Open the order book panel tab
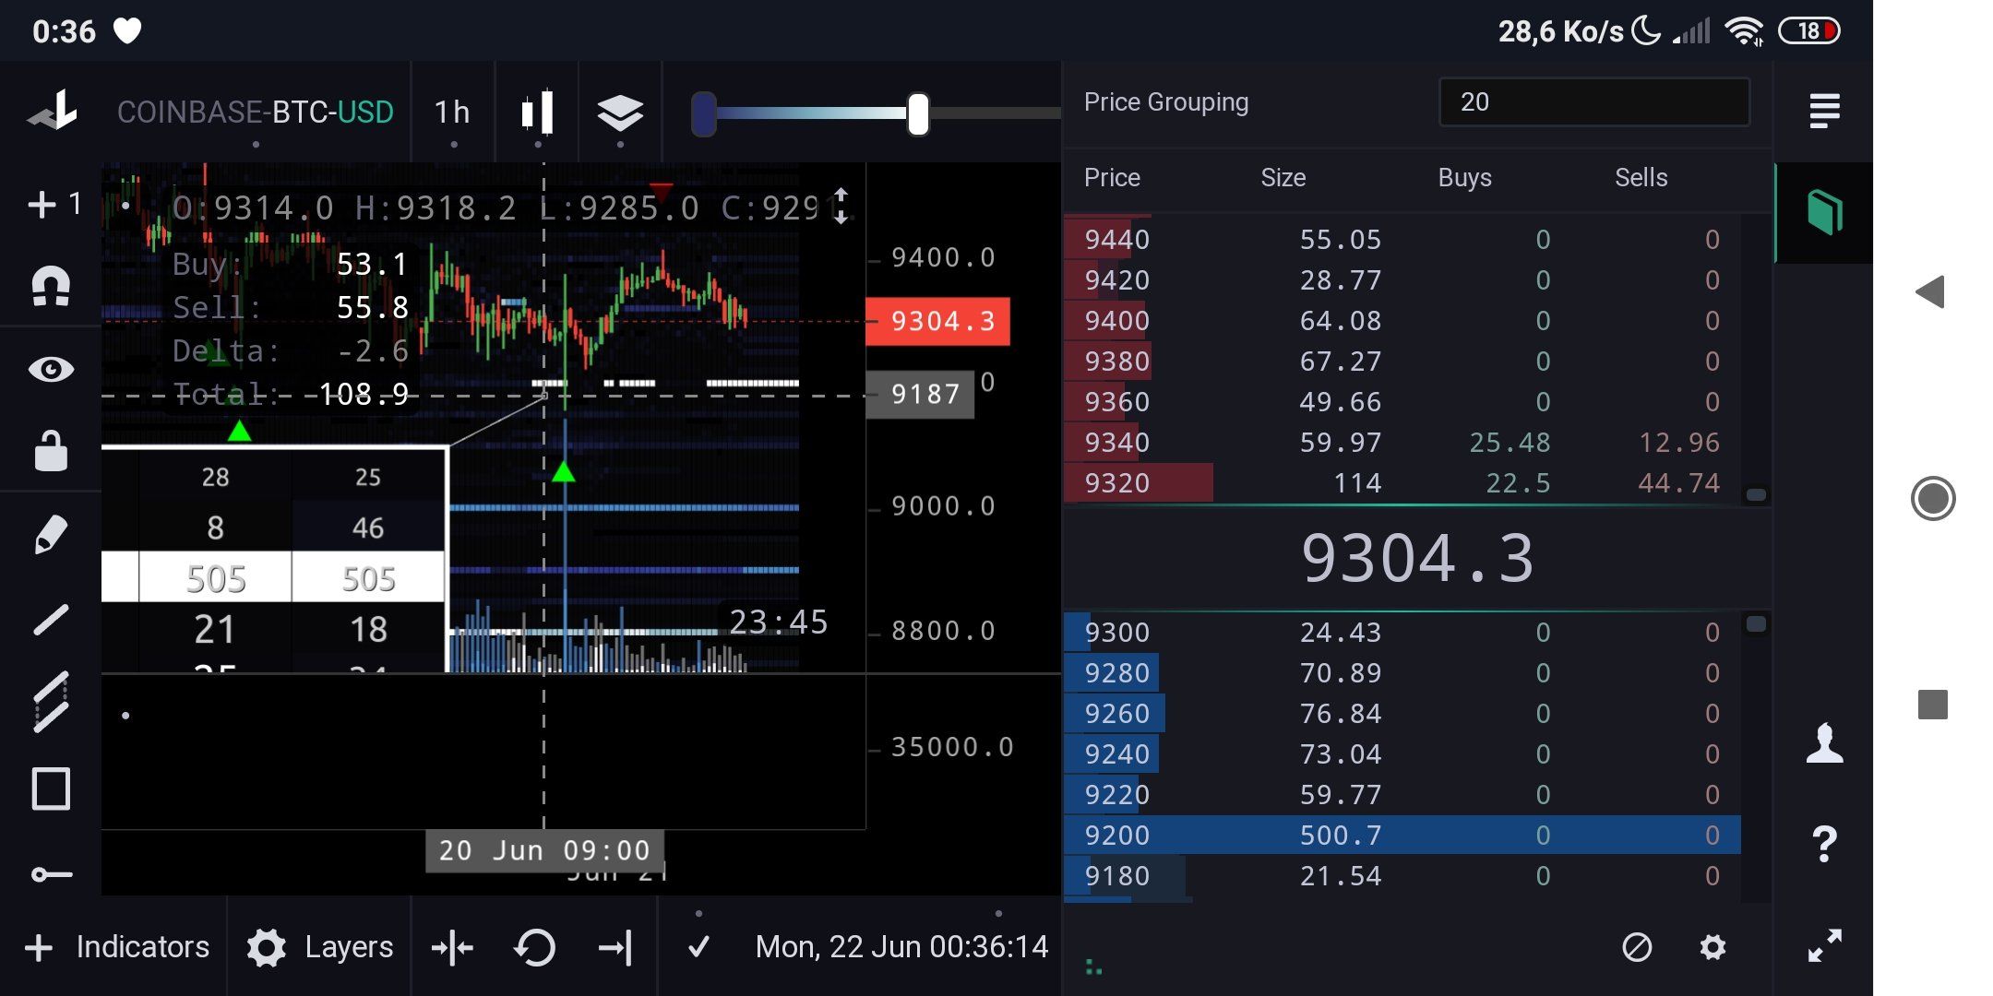 pyautogui.click(x=1824, y=213)
